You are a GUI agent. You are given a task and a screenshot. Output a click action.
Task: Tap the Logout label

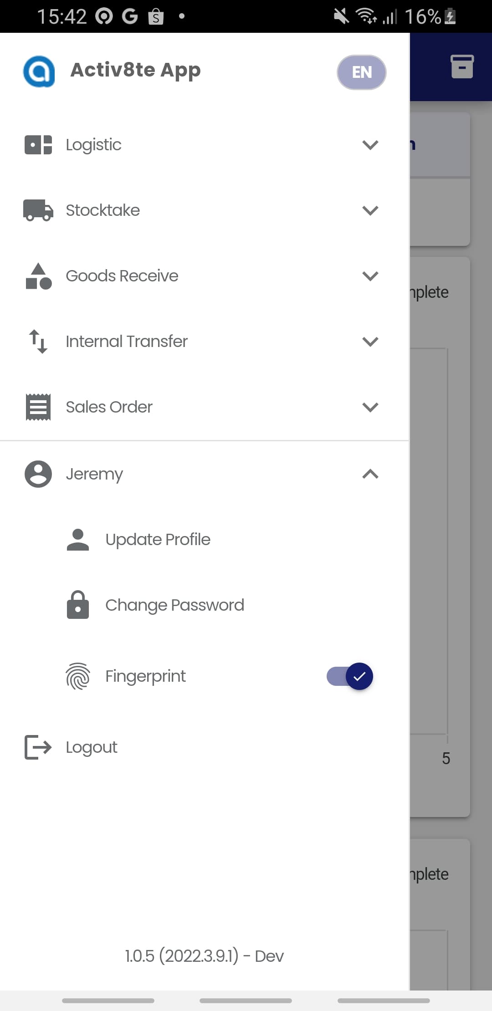click(92, 748)
